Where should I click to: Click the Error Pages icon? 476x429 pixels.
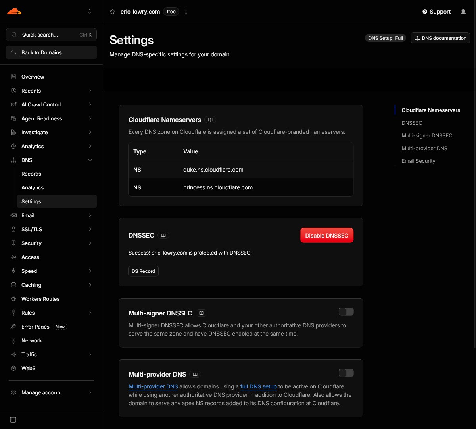pos(13,327)
